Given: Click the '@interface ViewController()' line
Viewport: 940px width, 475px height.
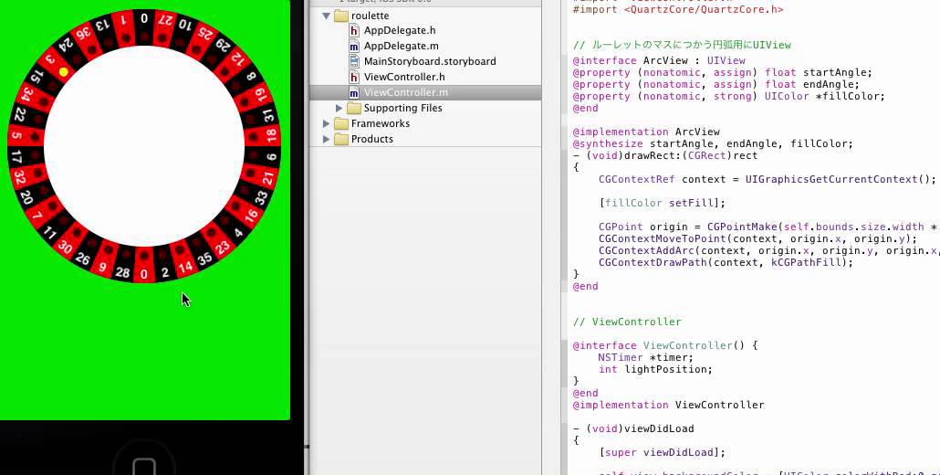Looking at the screenshot, I should [665, 345].
